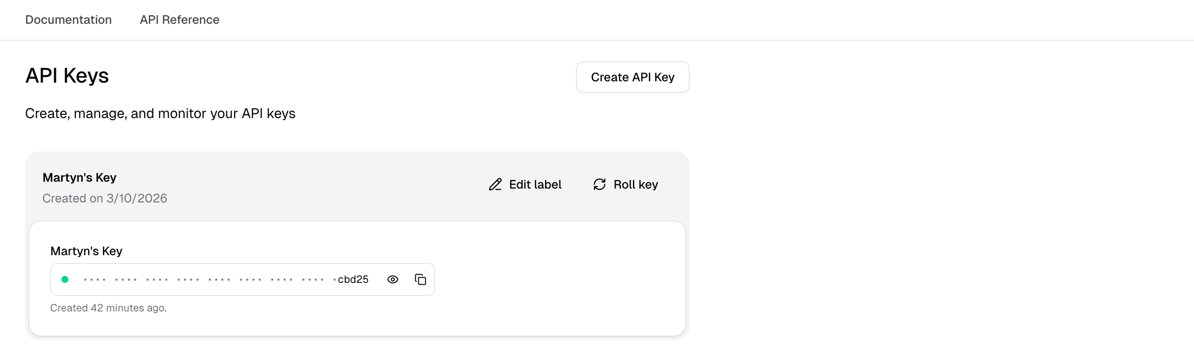1194x359 pixels.
Task: Click the Roll key rotate icon
Action: tap(599, 184)
